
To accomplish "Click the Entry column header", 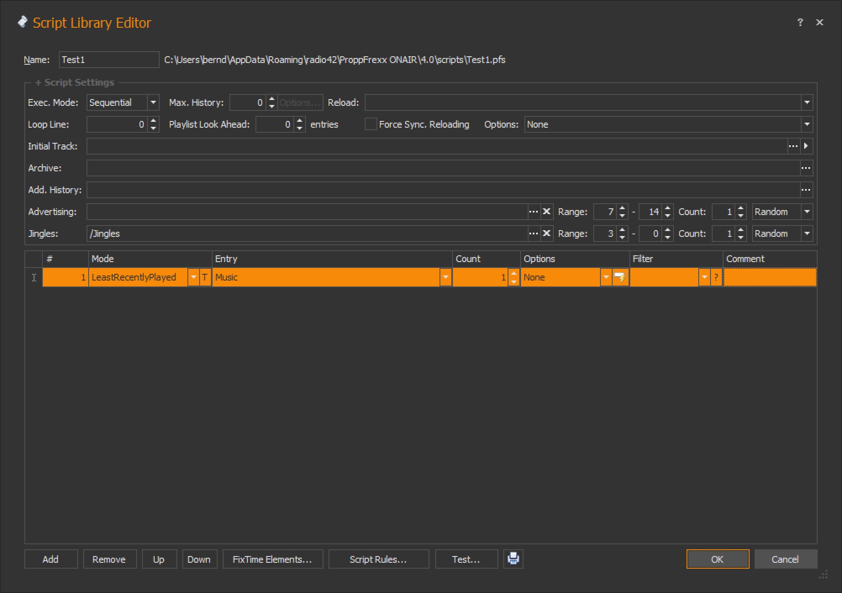I will pyautogui.click(x=332, y=259).
